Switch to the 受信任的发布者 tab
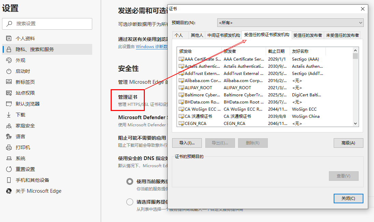 pyautogui.click(x=307, y=35)
